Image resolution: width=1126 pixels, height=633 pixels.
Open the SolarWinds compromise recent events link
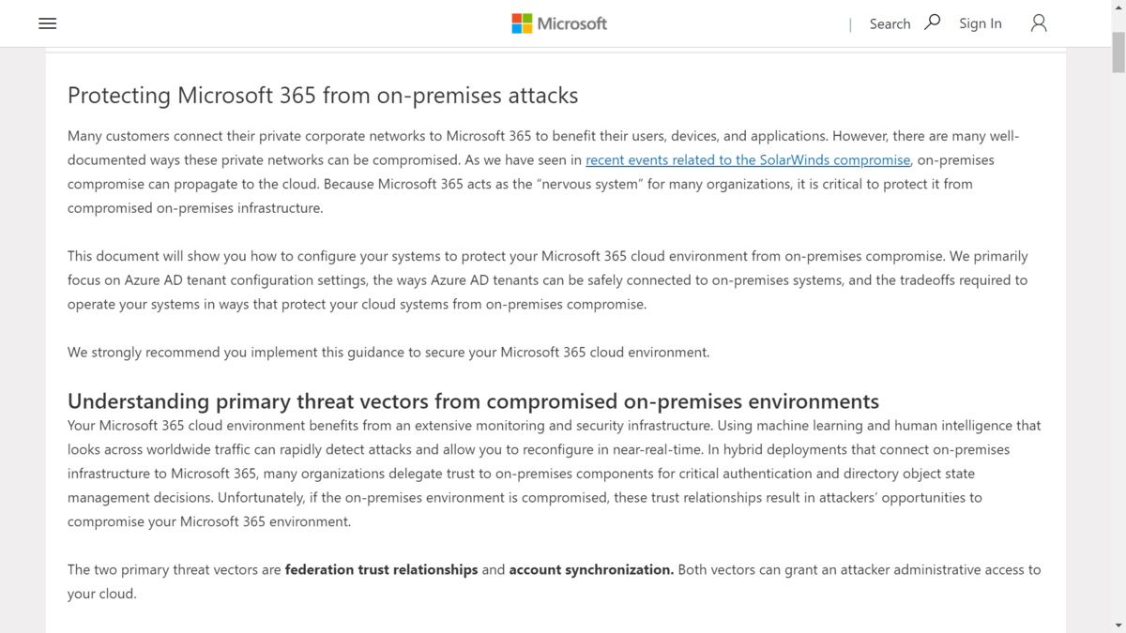tap(748, 159)
